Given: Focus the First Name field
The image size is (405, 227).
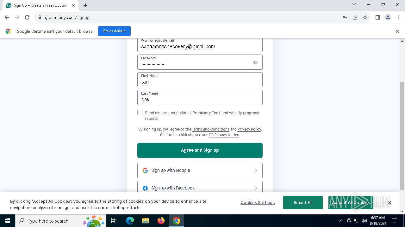Looking at the screenshot, I should (200, 80).
